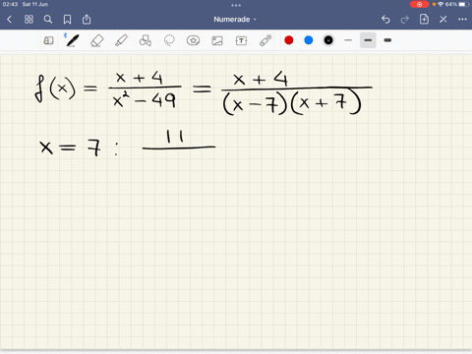Select the Image insert tool
472x354 pixels.
(x=217, y=40)
